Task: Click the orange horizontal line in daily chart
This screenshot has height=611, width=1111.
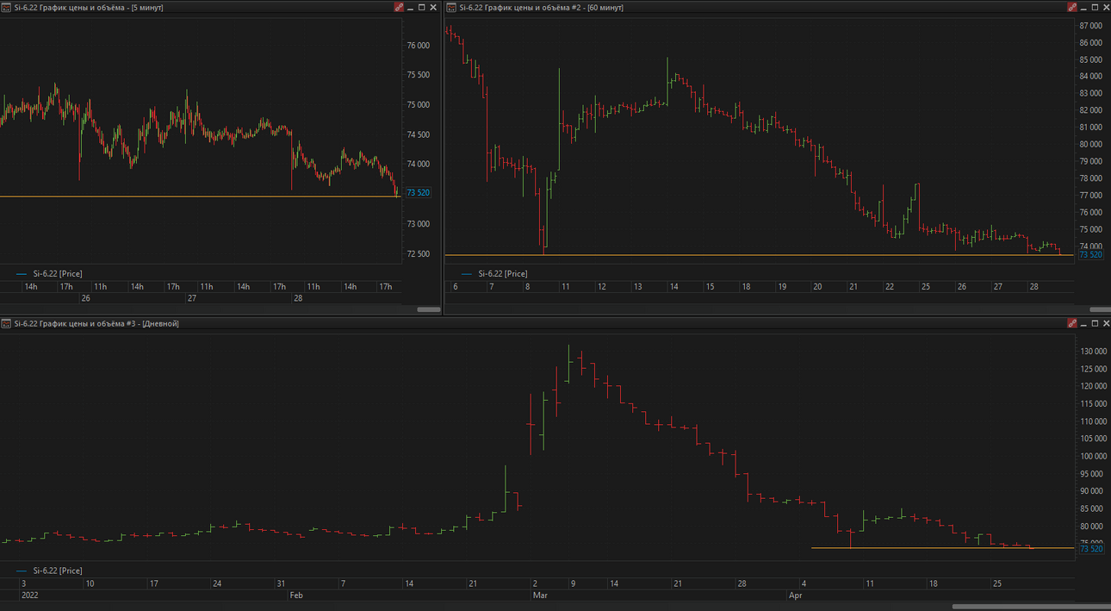Action: [943, 548]
